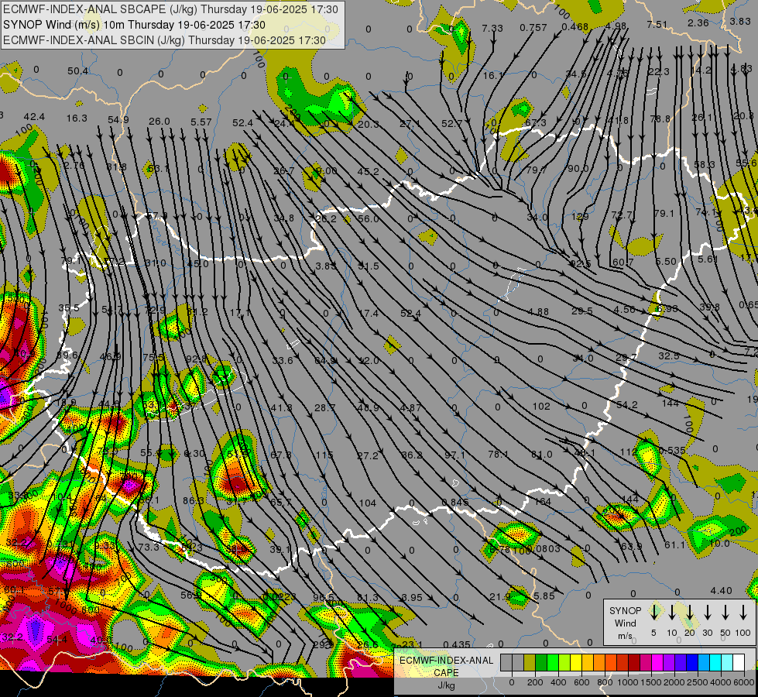This screenshot has height=697, width=758.
Task: Click the map value 129
Action: click(580, 216)
